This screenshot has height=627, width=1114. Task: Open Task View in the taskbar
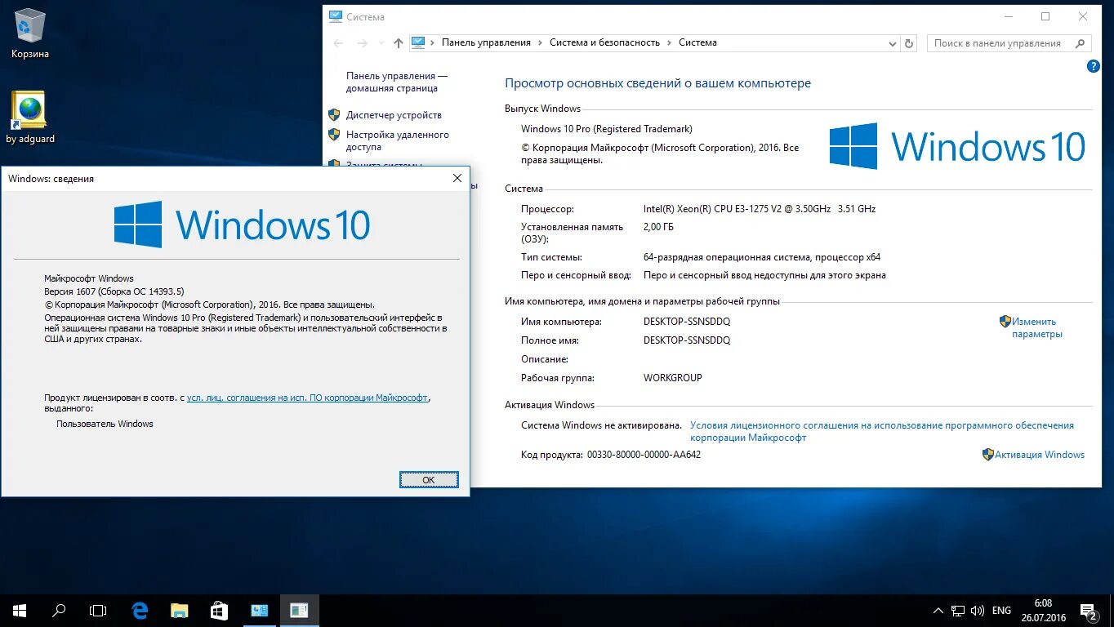(98, 610)
